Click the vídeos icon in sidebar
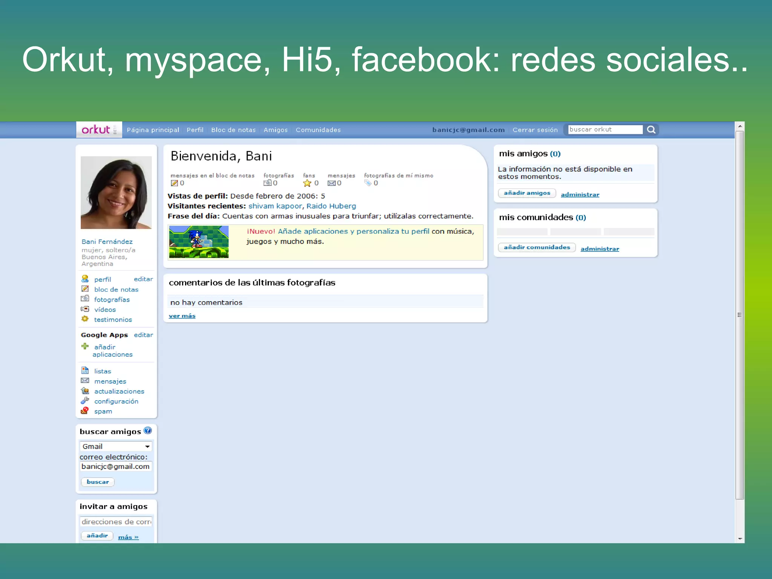 tap(85, 309)
